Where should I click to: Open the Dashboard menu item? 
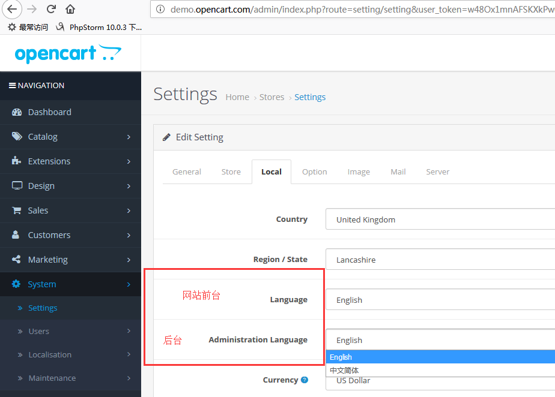point(70,112)
